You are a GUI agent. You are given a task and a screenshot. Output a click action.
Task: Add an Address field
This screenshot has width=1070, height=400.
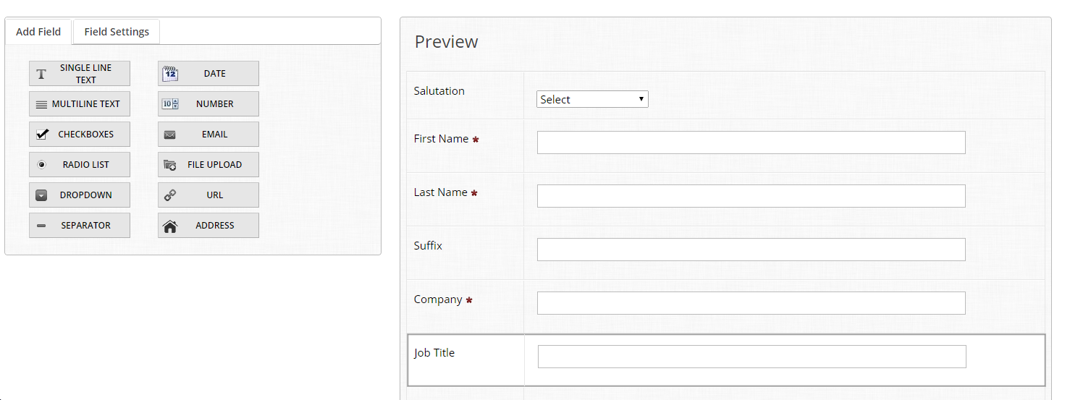208,226
